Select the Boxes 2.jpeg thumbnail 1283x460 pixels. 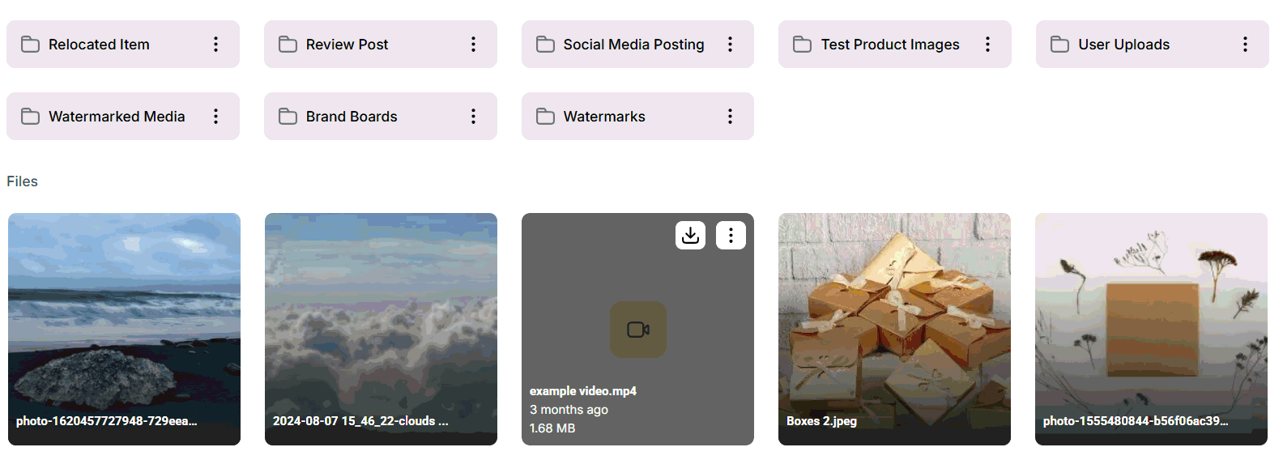click(x=894, y=324)
